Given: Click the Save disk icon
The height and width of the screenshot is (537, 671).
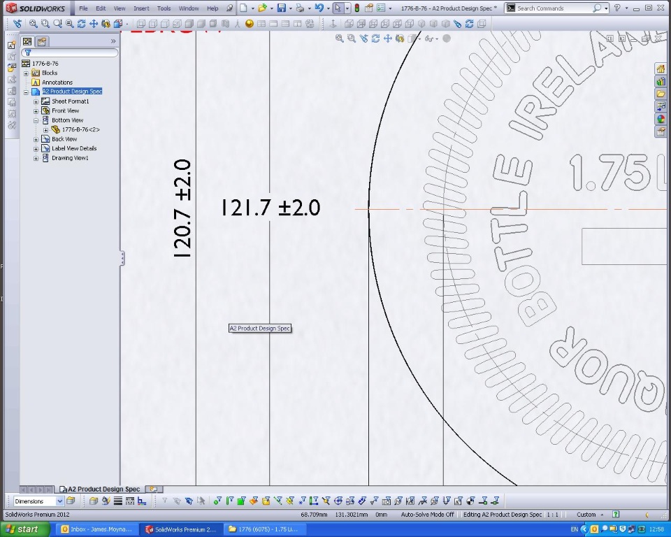Looking at the screenshot, I should (x=281, y=8).
